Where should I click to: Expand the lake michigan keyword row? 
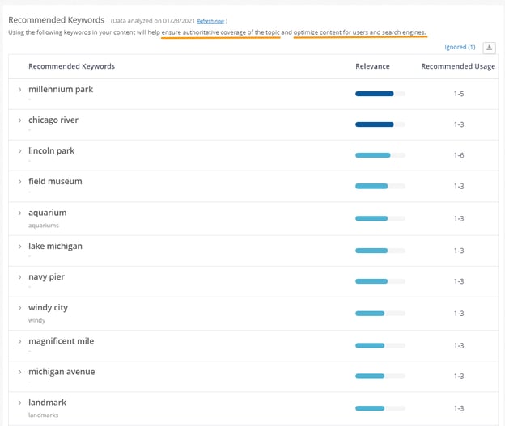click(19, 247)
